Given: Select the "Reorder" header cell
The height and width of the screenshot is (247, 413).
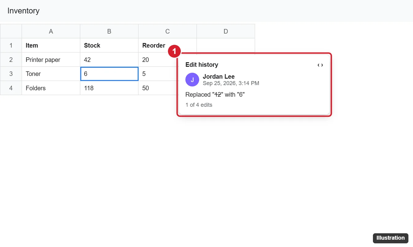Looking at the screenshot, I should [168, 45].
